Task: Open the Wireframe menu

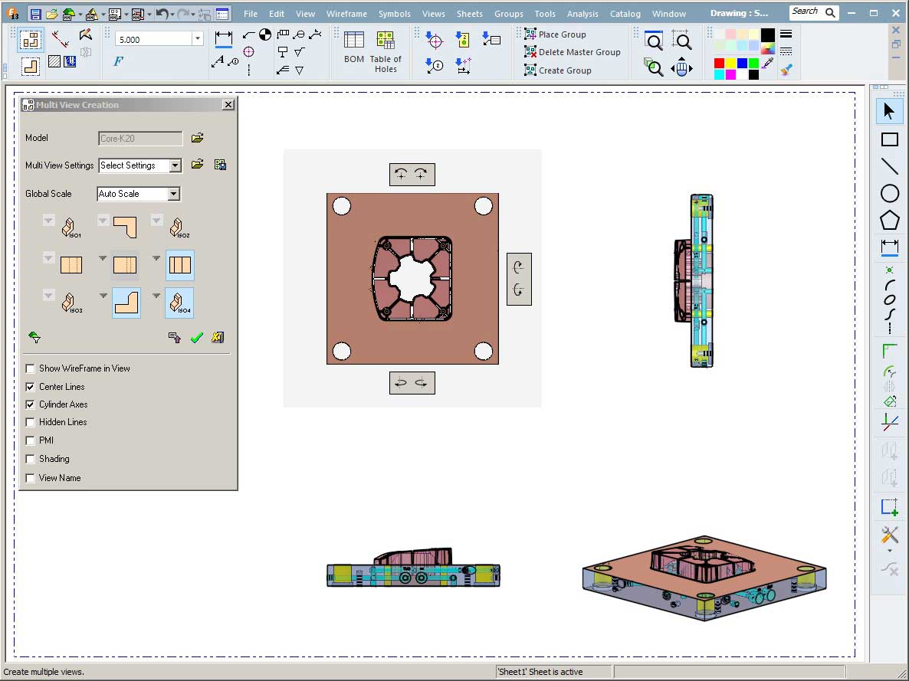Action: tap(346, 14)
